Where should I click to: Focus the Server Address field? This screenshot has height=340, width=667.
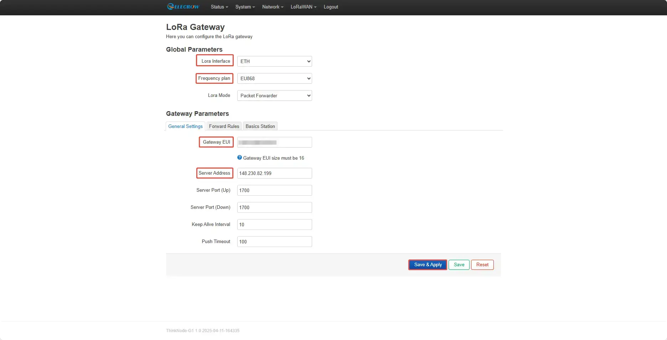click(x=274, y=173)
